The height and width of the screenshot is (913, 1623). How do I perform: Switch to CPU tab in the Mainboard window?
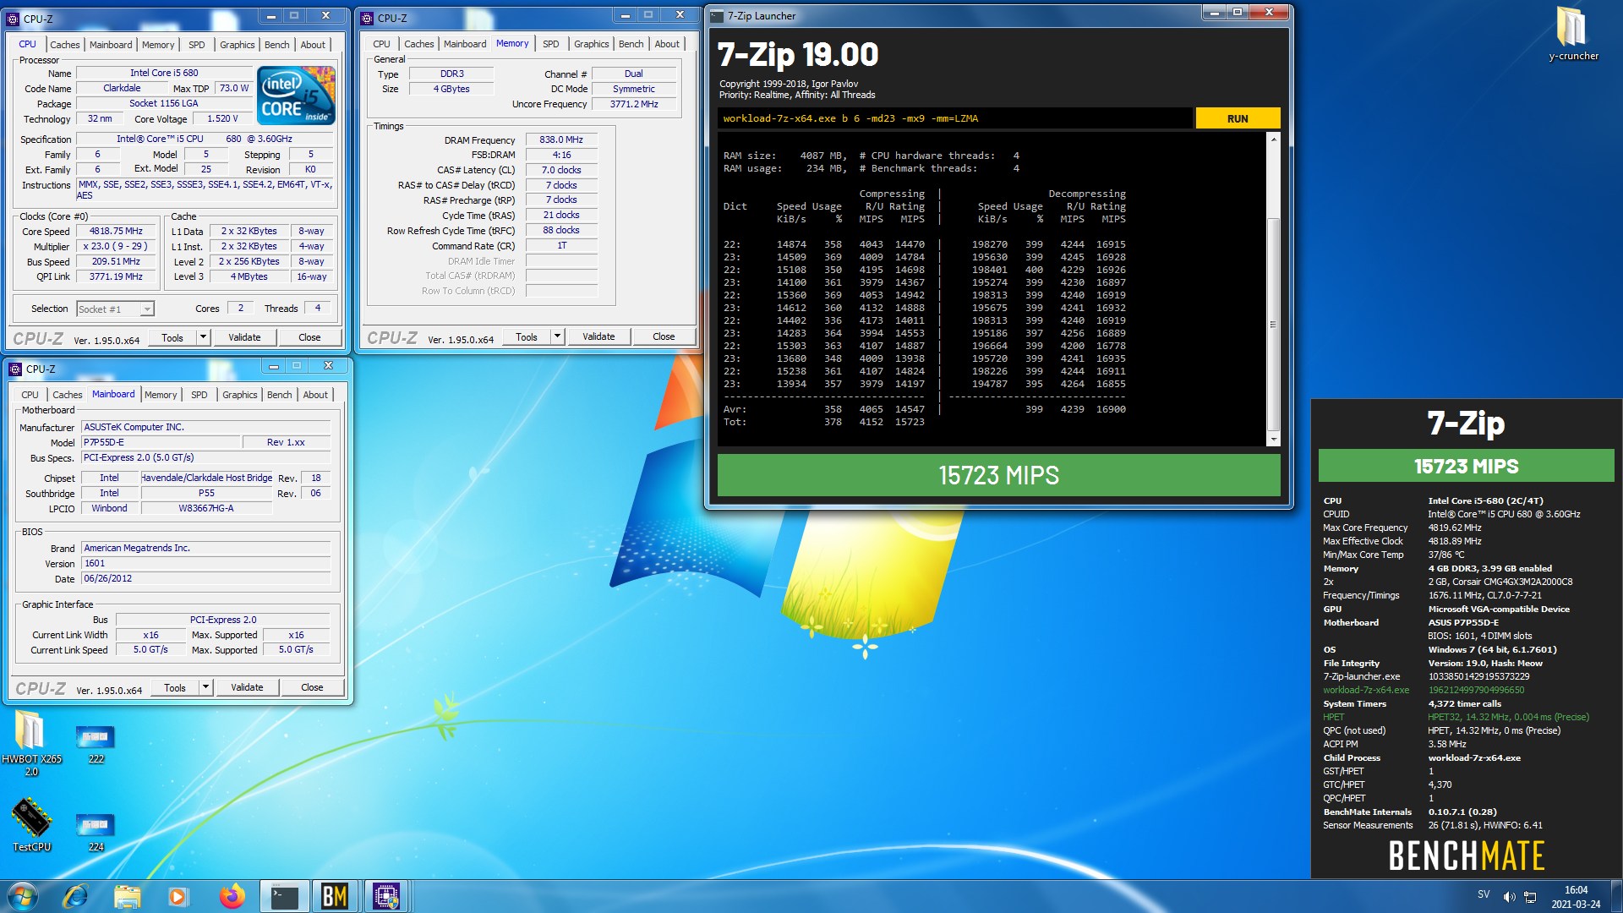(x=30, y=395)
